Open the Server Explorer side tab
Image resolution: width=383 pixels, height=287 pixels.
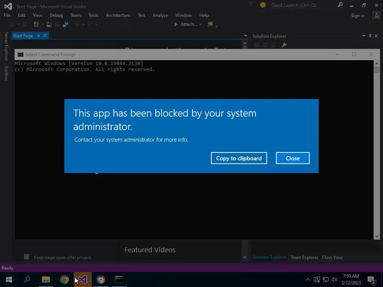click(6, 46)
